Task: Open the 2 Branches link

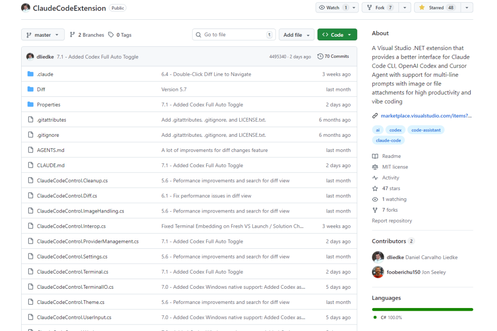Action: click(87, 35)
